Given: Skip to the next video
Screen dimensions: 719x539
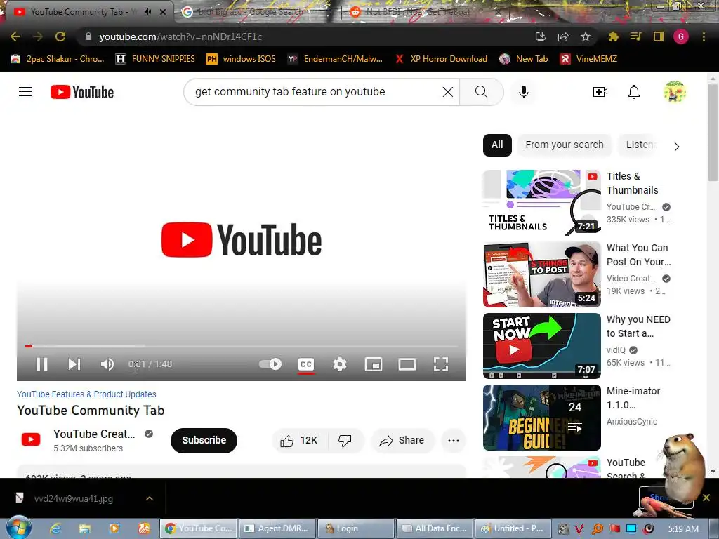Looking at the screenshot, I should point(74,364).
